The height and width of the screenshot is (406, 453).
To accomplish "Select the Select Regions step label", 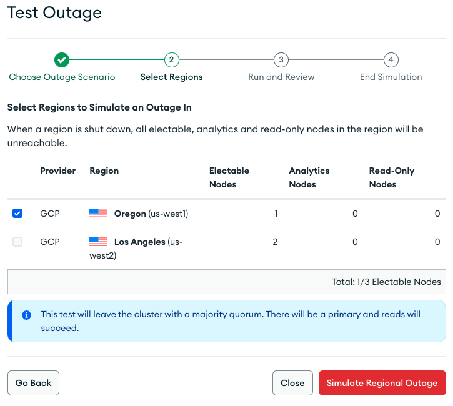I will click(171, 77).
